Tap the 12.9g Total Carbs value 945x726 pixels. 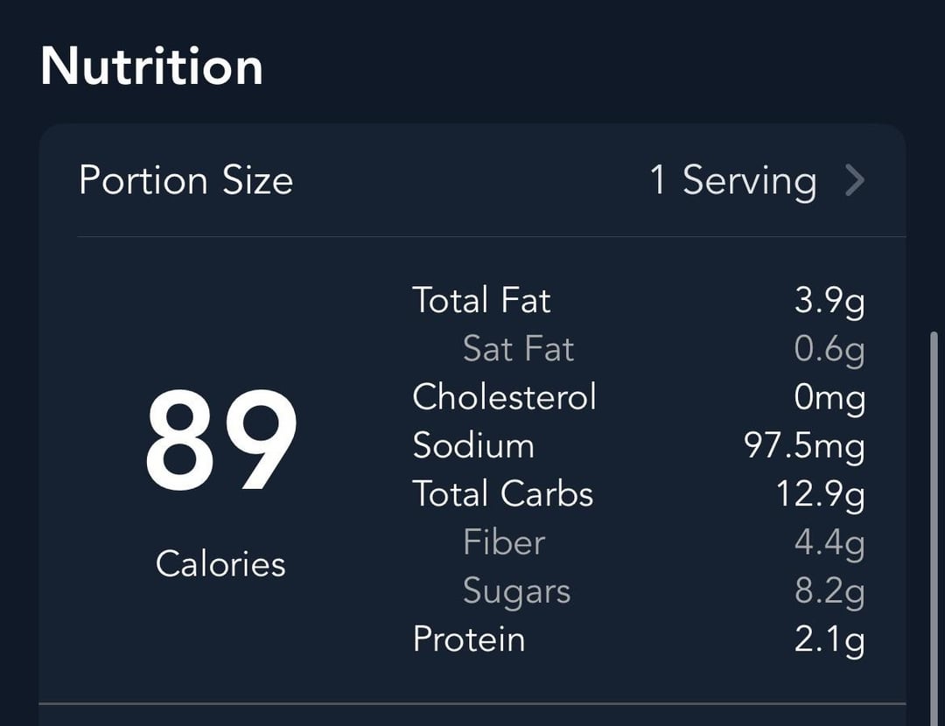pyautogui.click(x=820, y=496)
